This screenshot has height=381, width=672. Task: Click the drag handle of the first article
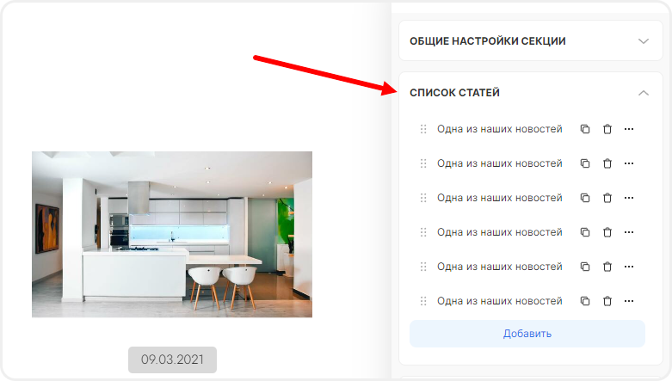coord(423,129)
